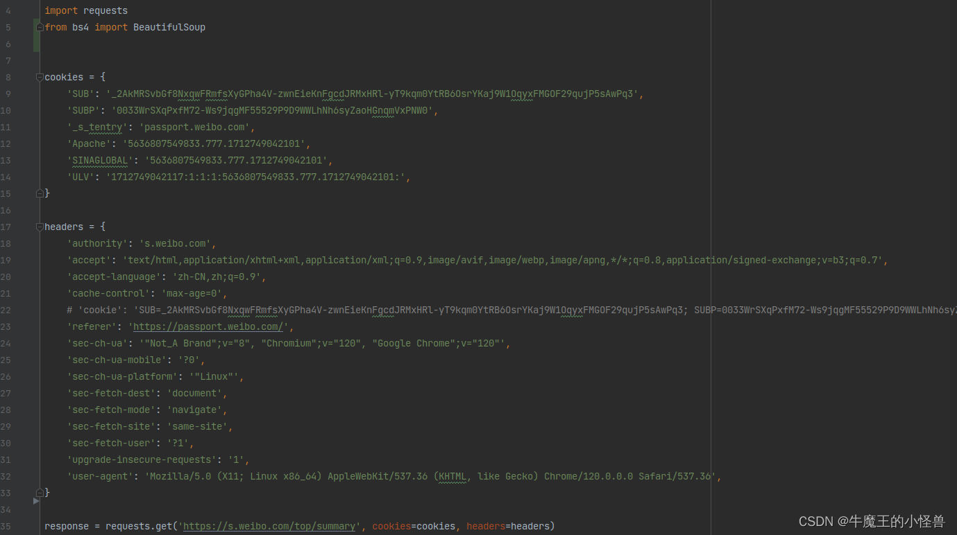Click the 'headers=headers' keyword argument
Screen dimensions: 957x535
pyautogui.click(x=508, y=526)
